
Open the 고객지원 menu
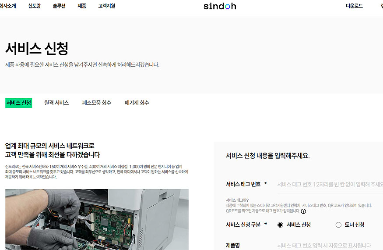(x=106, y=6)
